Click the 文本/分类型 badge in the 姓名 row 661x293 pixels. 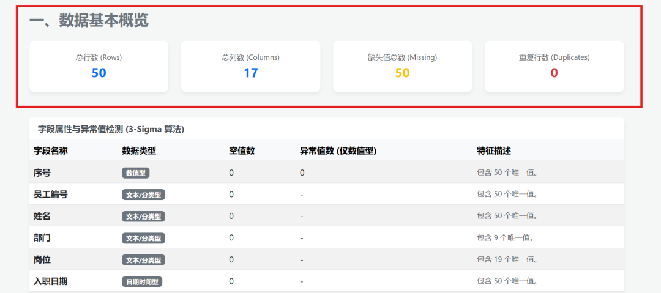pos(143,217)
